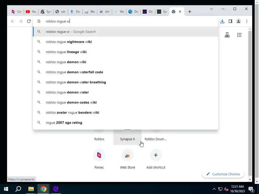Select 'roblox rogue w - Google Search' suggestion

click(x=125, y=32)
